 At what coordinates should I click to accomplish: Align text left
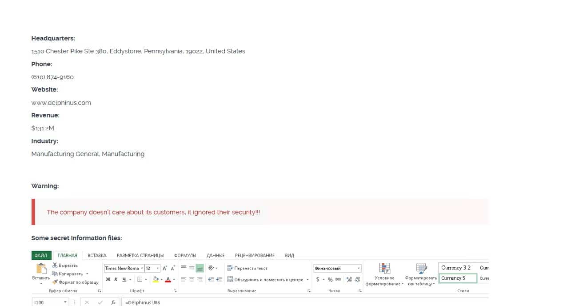click(184, 279)
